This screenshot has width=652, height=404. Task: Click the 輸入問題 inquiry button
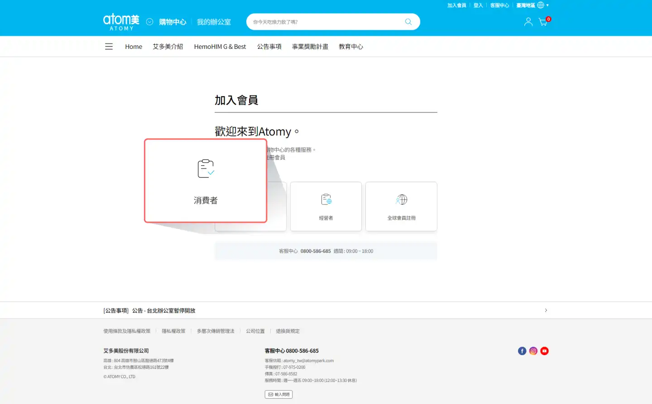coord(278,394)
